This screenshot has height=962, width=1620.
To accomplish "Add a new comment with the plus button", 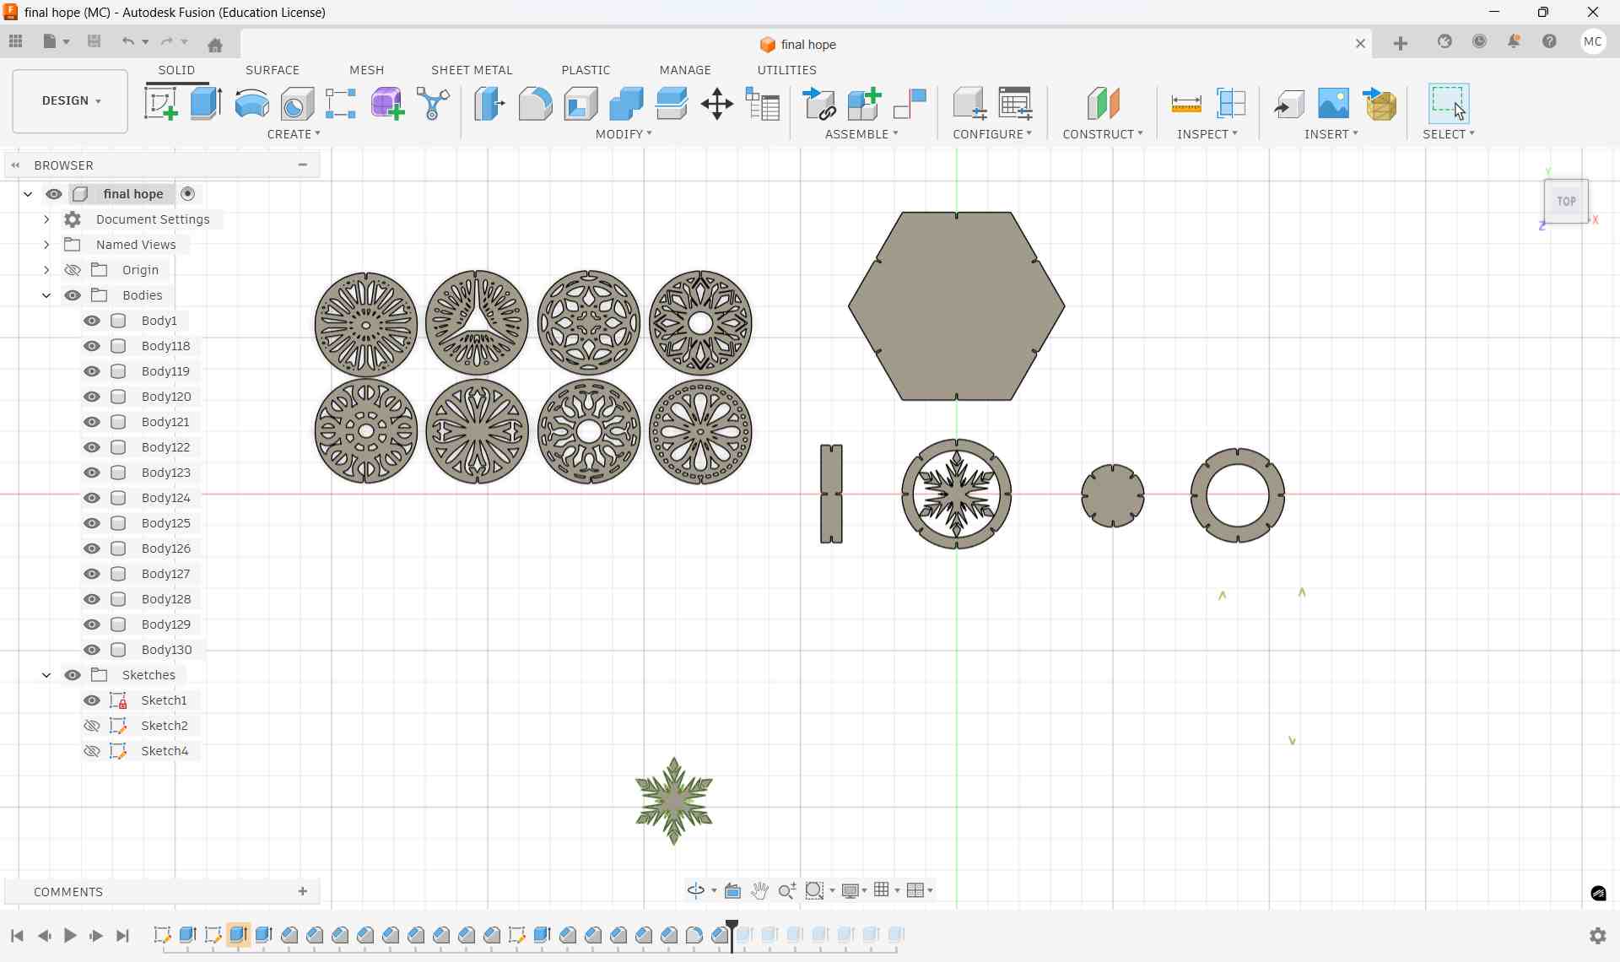I will (302, 892).
